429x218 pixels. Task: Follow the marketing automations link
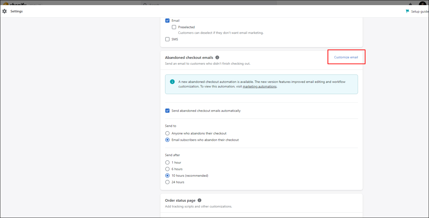(x=259, y=86)
